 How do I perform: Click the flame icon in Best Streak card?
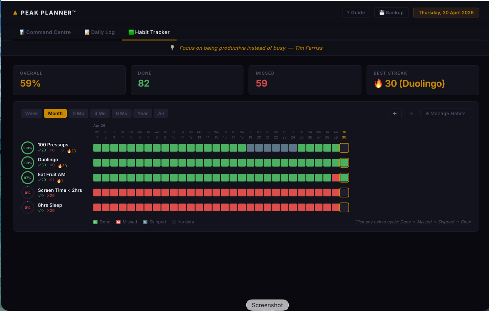pos(378,83)
